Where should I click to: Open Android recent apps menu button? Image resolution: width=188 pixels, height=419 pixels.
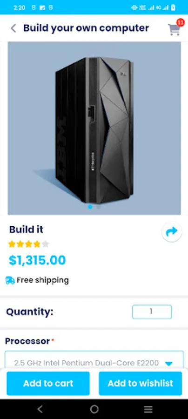148,409
